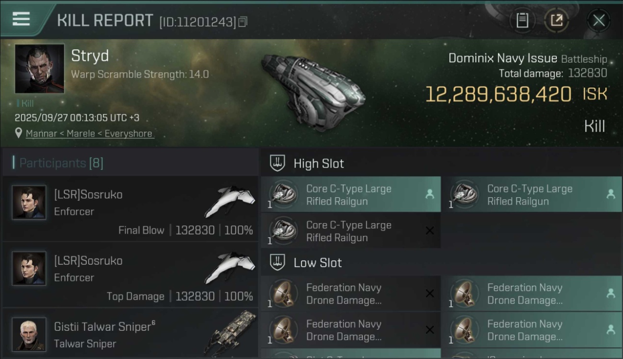This screenshot has height=359, width=623.
Task: Close the kill report window
Action: [599, 20]
